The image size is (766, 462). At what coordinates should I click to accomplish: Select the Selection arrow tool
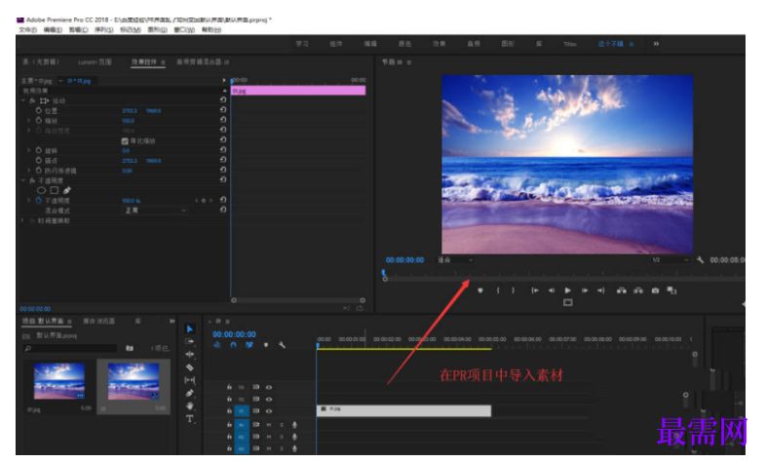pyautogui.click(x=189, y=328)
